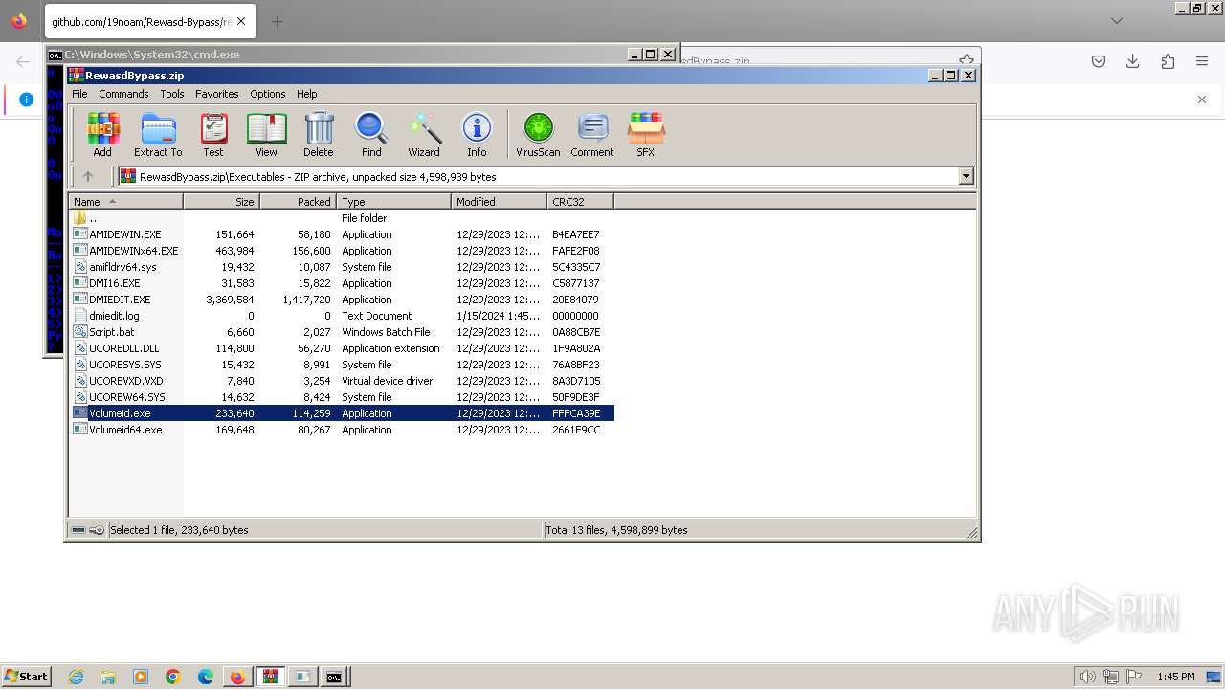Sort files by the Name column
1225x689 pixels.
pyautogui.click(x=125, y=202)
